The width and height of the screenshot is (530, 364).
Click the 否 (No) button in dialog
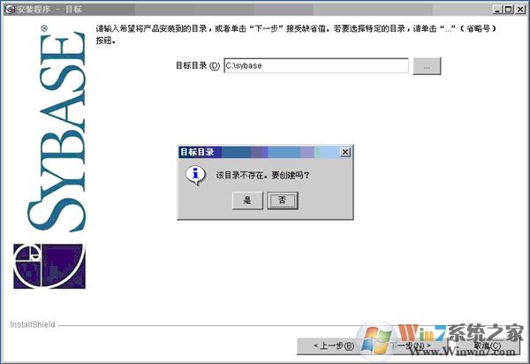click(283, 201)
